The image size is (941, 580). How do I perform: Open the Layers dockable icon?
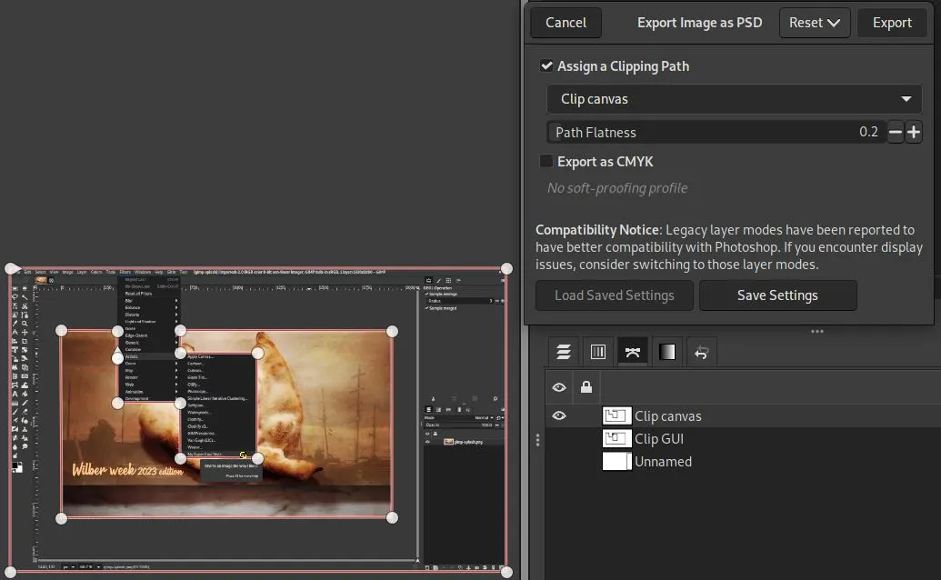565,351
